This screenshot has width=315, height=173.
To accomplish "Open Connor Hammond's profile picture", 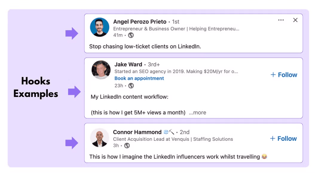I will coord(100,138).
